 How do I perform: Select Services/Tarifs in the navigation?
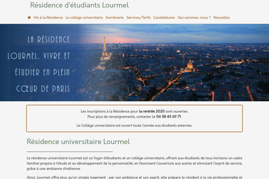[x=138, y=17]
